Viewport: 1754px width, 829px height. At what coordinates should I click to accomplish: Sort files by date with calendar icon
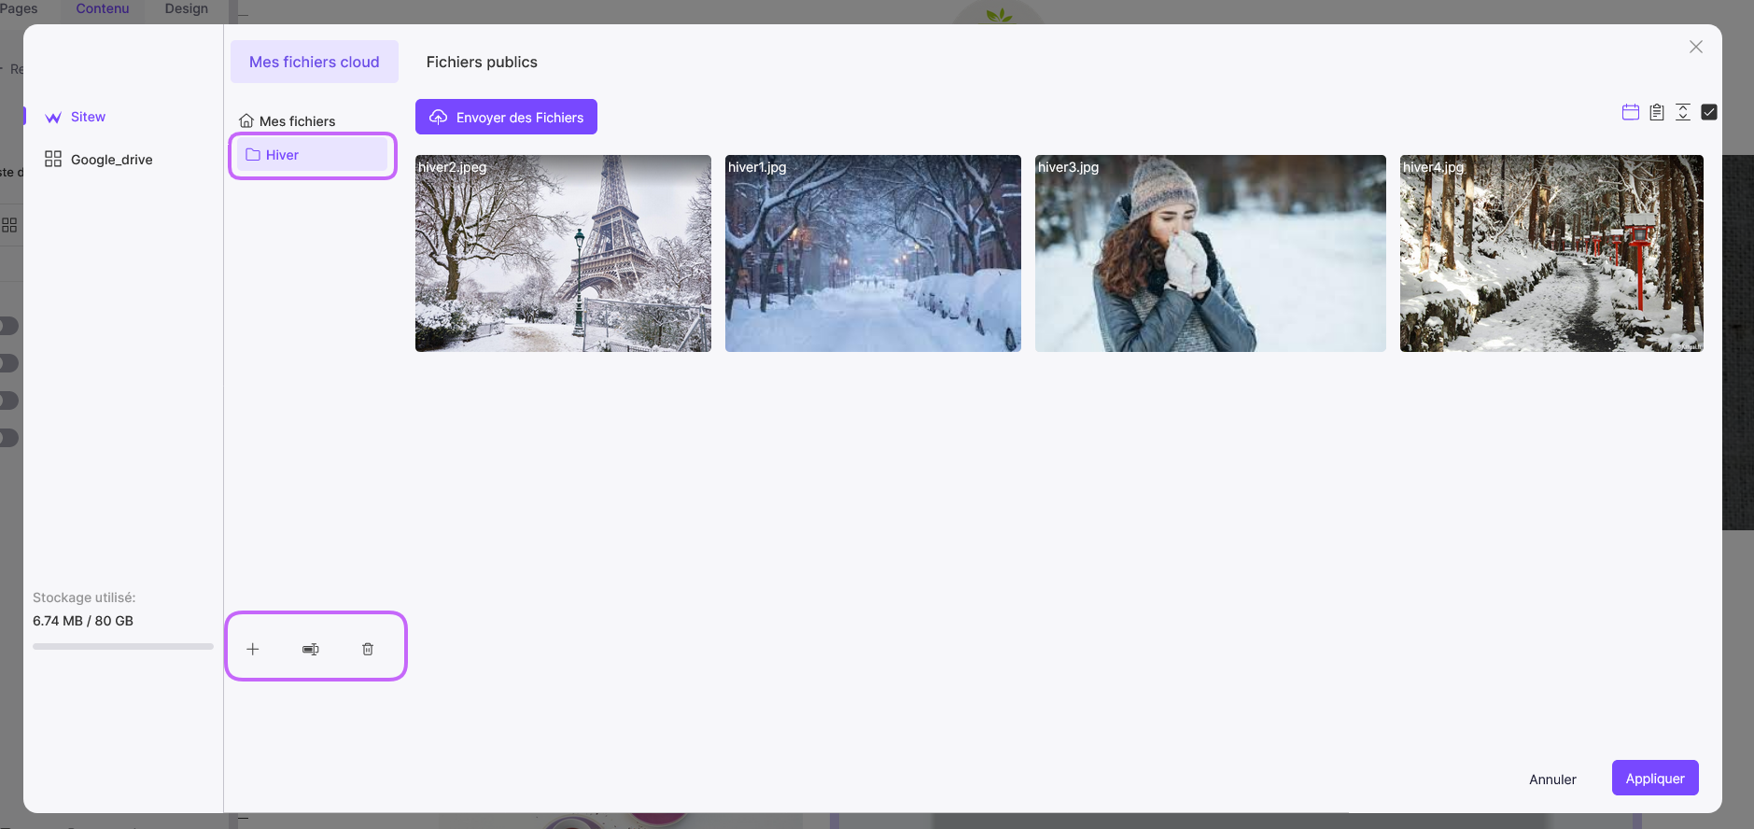[x=1631, y=112]
